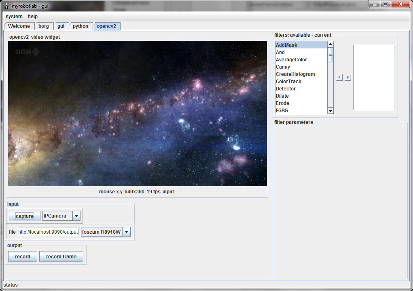Select the And filter
Screen dimensions: 413x291
pos(301,52)
